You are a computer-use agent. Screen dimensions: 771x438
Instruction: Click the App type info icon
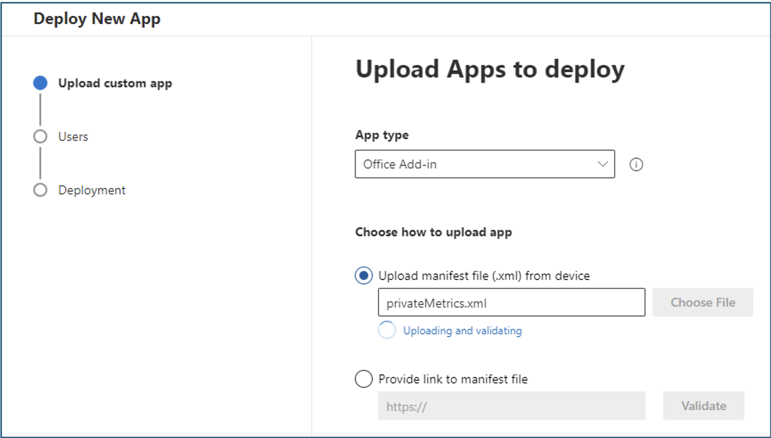point(636,164)
